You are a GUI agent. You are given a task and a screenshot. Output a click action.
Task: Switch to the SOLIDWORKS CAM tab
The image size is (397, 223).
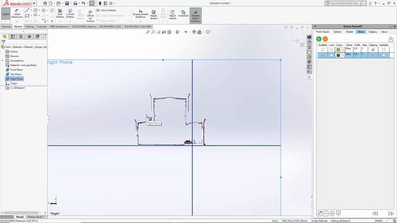(x=110, y=27)
